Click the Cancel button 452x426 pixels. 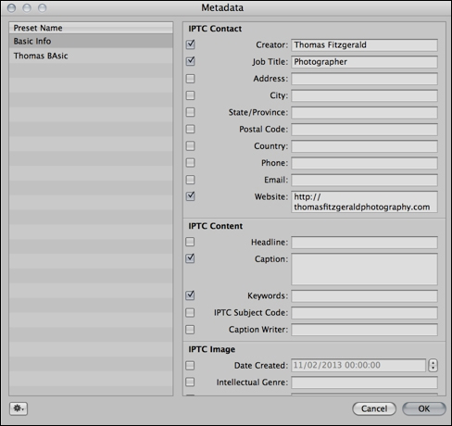point(374,408)
